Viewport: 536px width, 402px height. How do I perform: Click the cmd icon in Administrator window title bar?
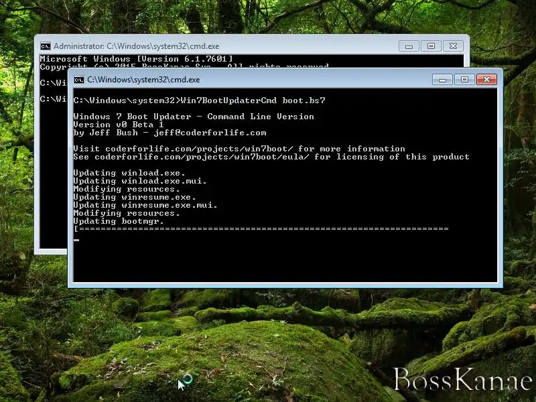coord(45,46)
